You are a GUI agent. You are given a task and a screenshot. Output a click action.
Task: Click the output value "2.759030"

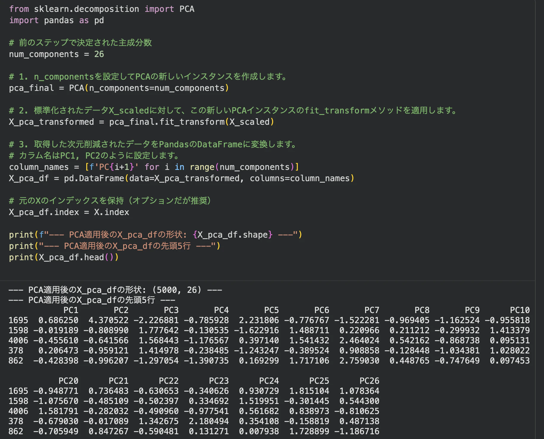click(x=359, y=361)
